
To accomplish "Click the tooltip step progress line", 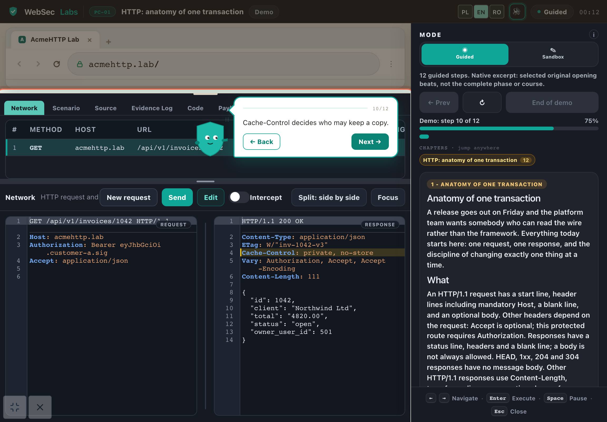I will 305,108.
